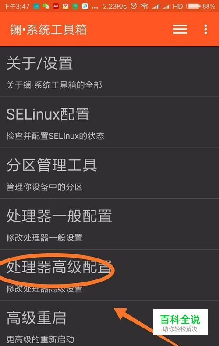Image resolution: width=219 pixels, height=346 pixels.
Task: Select 分区管理工具 item
Action: tap(109, 173)
